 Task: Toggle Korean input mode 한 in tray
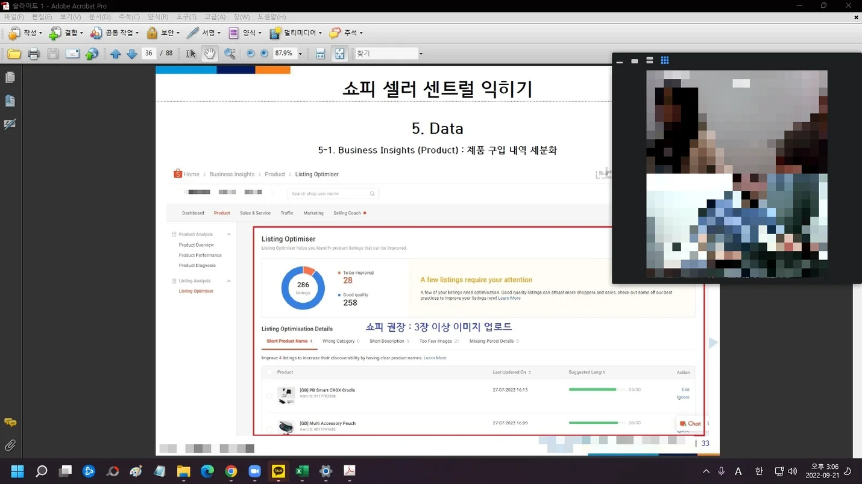[758, 471]
